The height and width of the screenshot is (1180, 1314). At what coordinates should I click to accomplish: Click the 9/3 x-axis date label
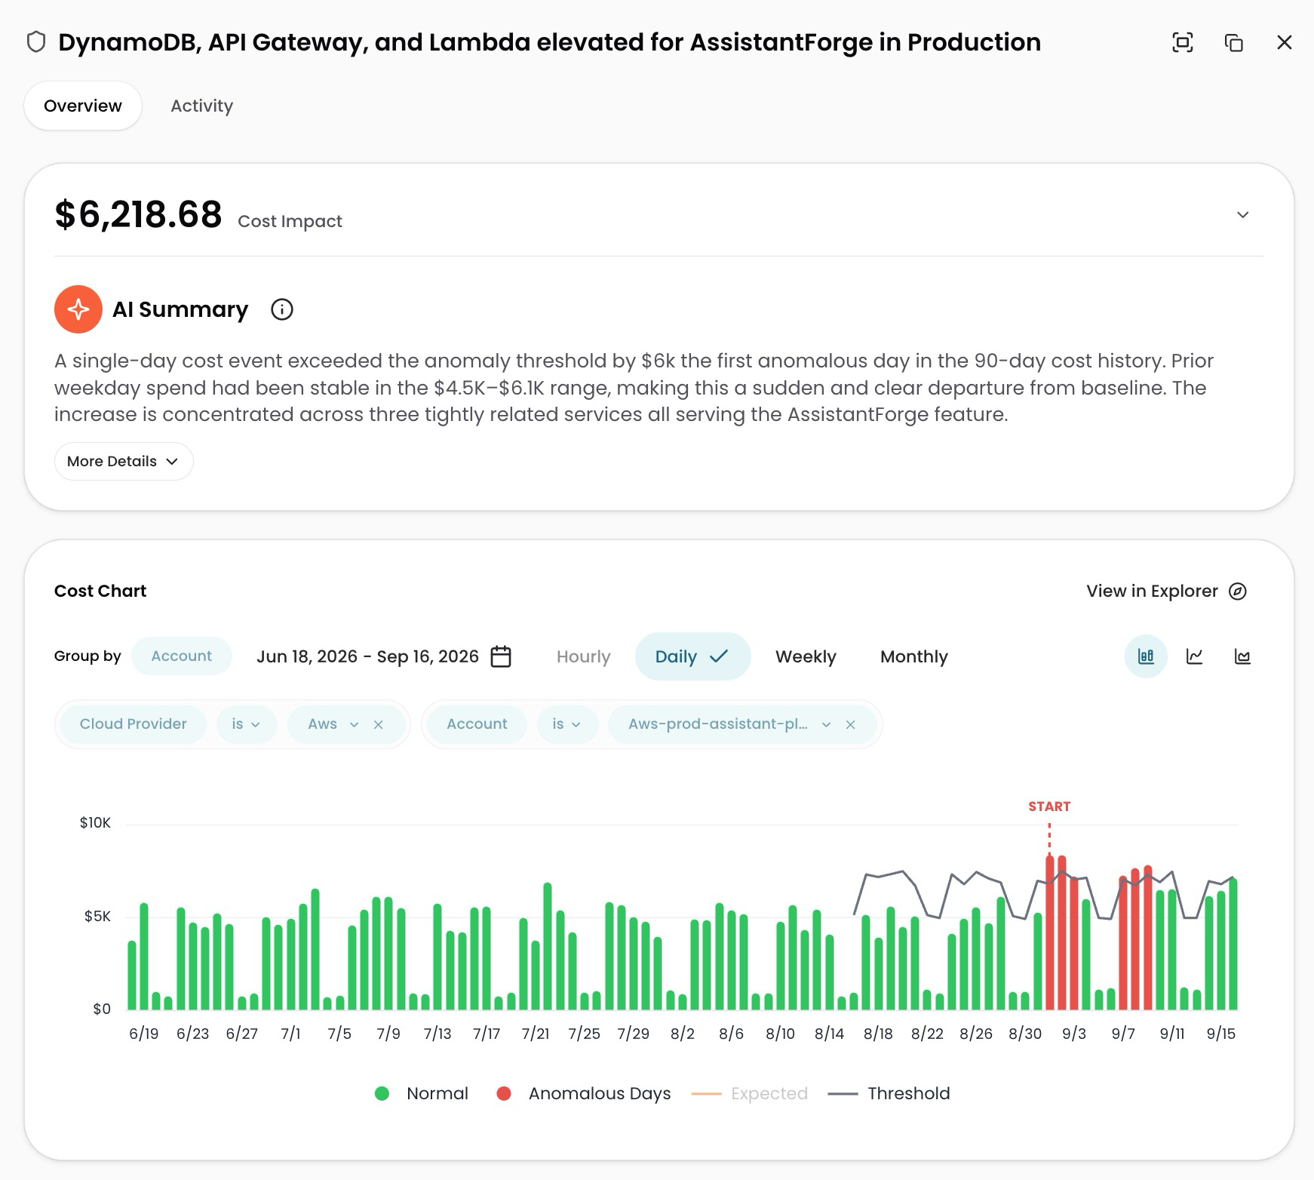click(1074, 1034)
